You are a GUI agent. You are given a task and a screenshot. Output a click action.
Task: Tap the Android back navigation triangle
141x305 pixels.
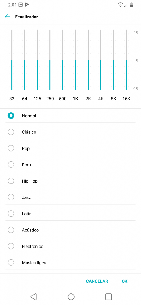33,297
